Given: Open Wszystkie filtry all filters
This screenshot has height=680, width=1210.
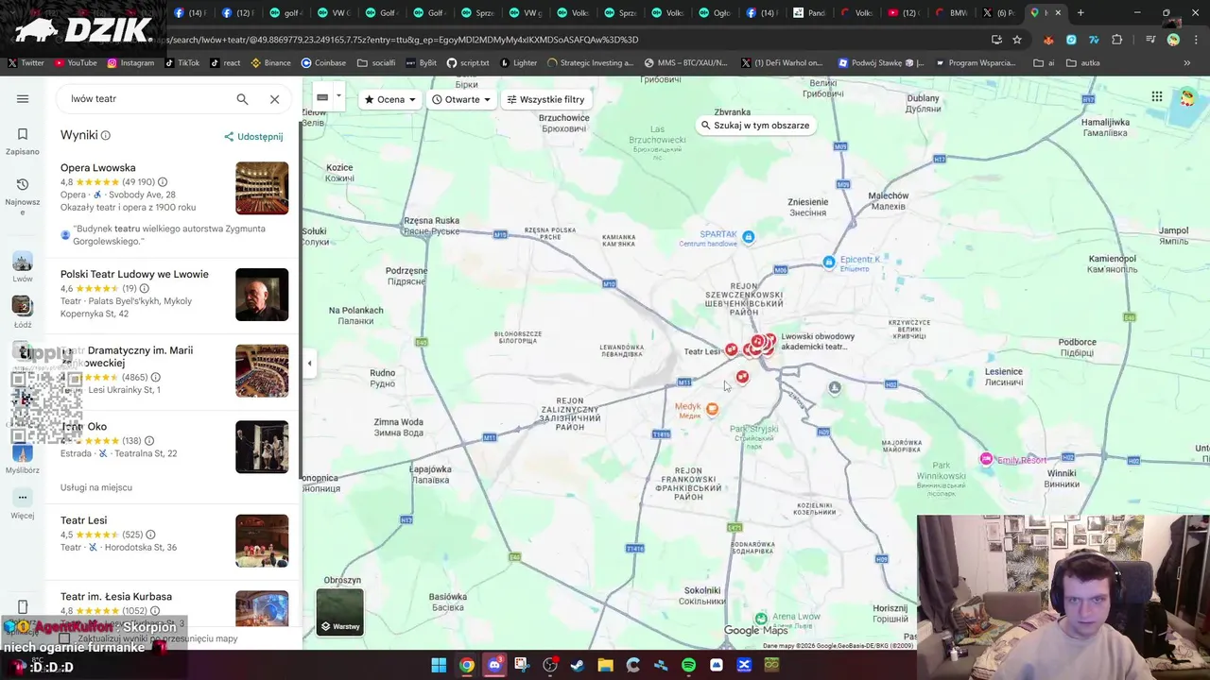Looking at the screenshot, I should tap(545, 99).
